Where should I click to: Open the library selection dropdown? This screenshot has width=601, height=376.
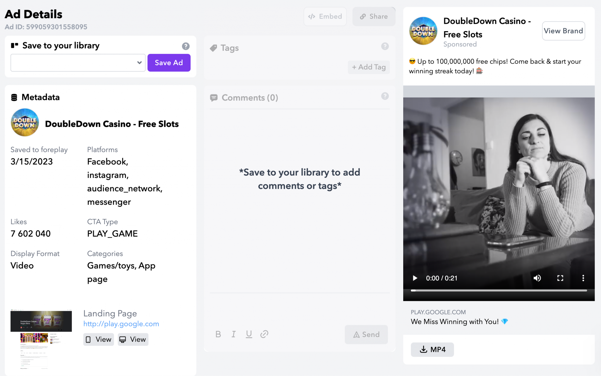coord(78,63)
